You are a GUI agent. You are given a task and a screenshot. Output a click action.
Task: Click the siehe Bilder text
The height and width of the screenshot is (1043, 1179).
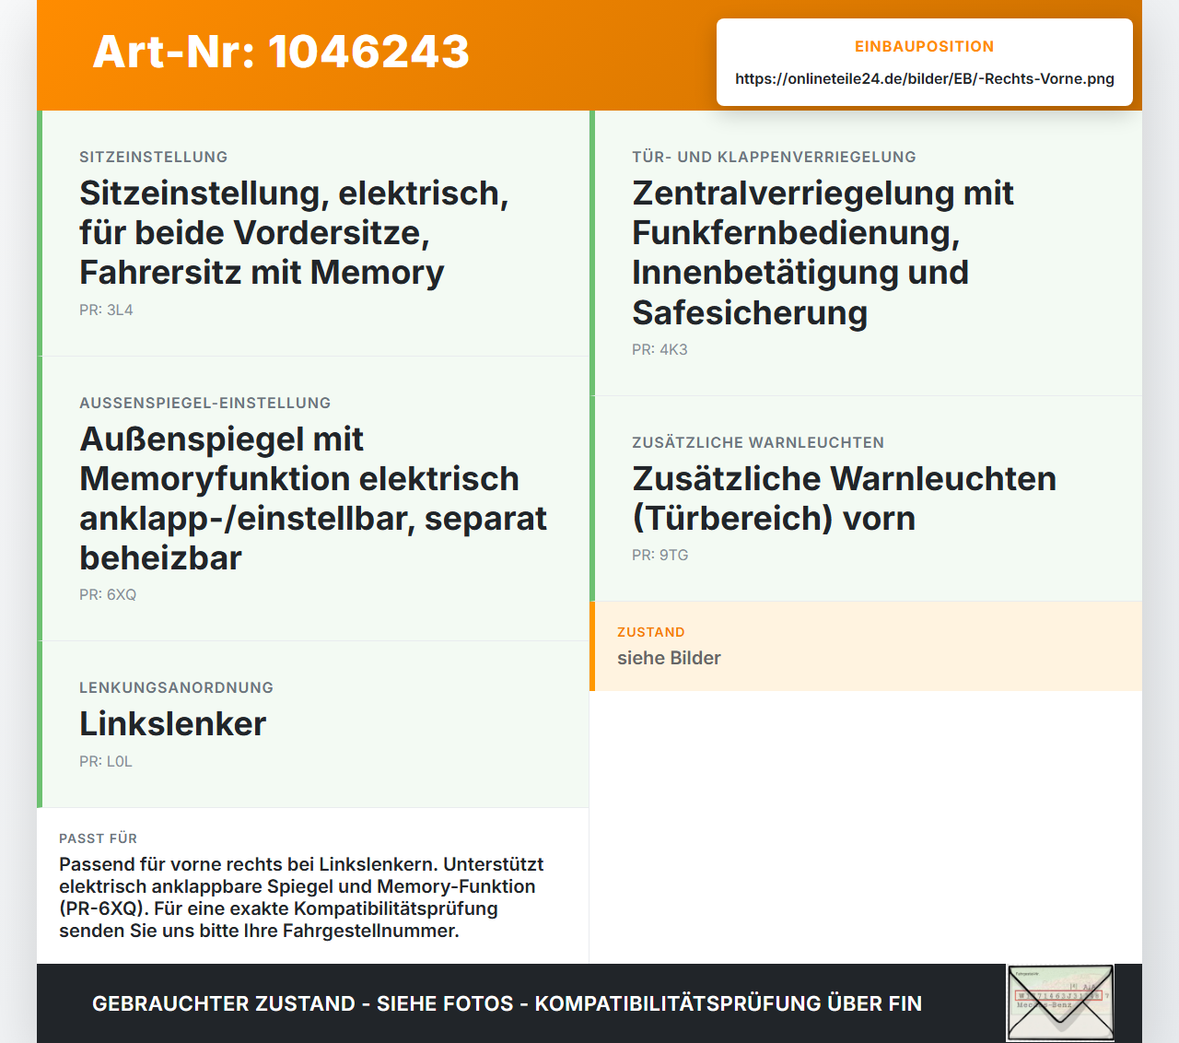click(x=669, y=659)
